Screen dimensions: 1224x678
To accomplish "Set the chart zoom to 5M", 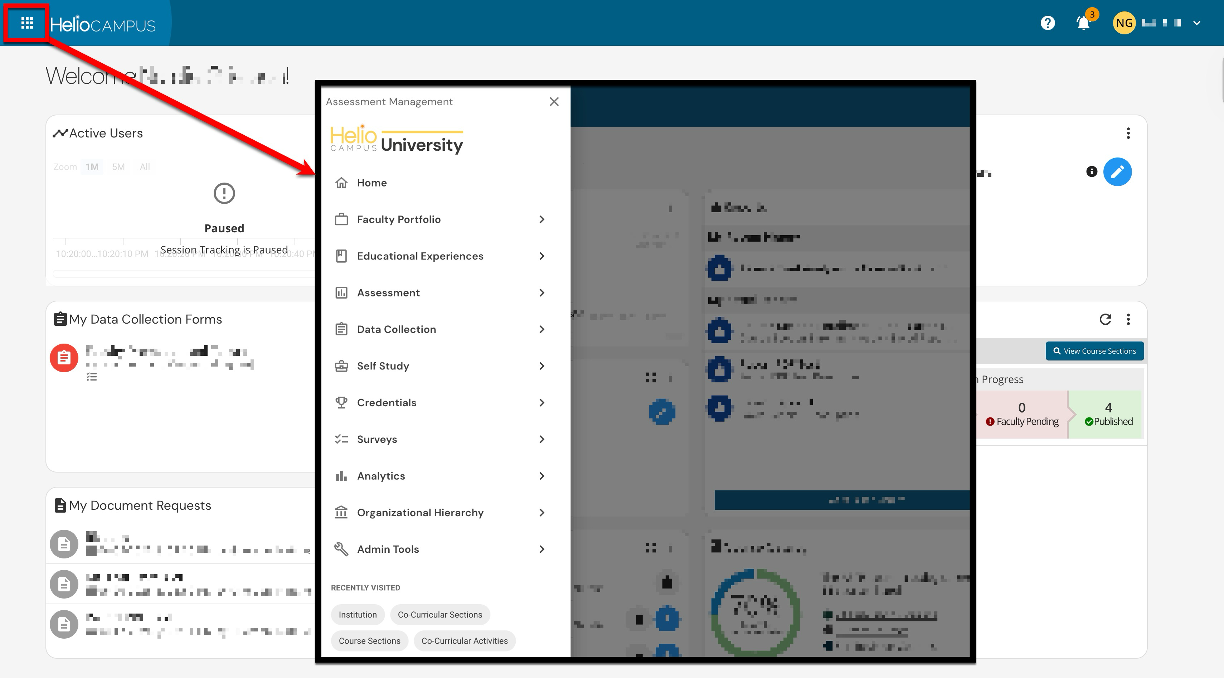I will coord(118,167).
